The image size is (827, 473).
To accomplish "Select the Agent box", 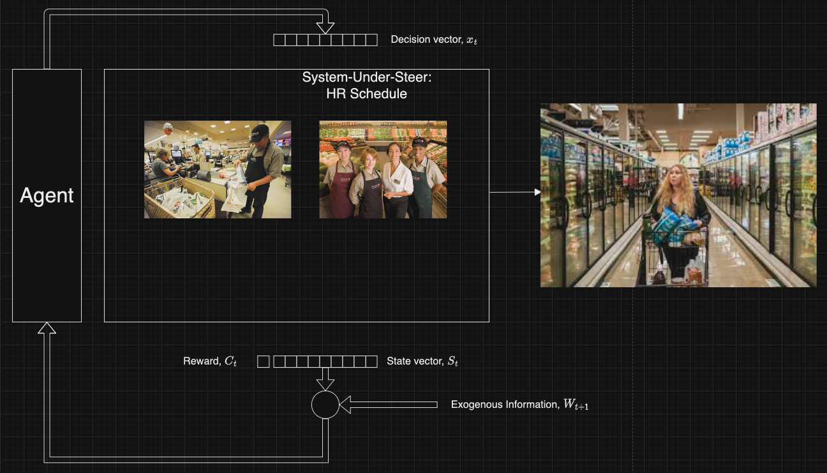I will 47,195.
